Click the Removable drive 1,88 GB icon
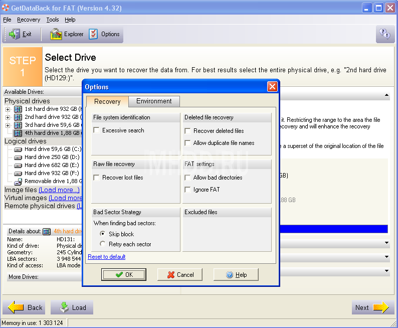 click(18, 181)
